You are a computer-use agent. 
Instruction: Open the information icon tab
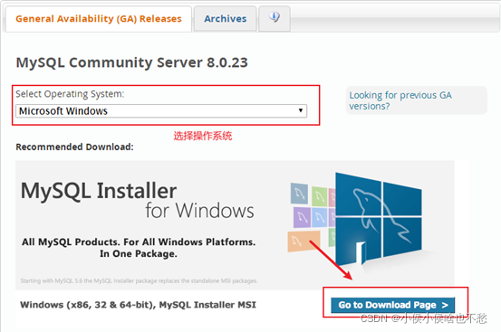tap(275, 18)
